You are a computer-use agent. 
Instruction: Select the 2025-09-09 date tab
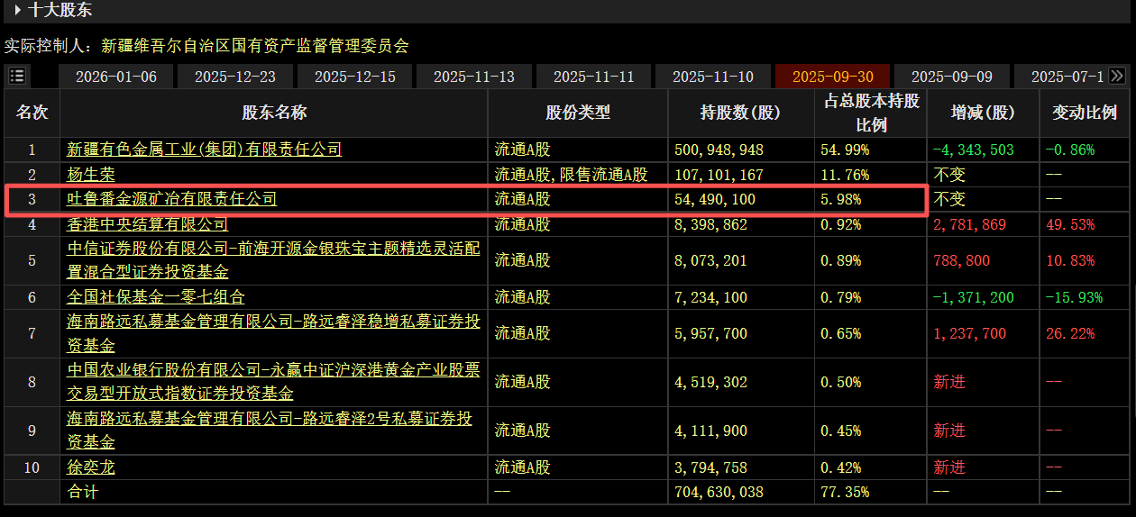(x=952, y=77)
